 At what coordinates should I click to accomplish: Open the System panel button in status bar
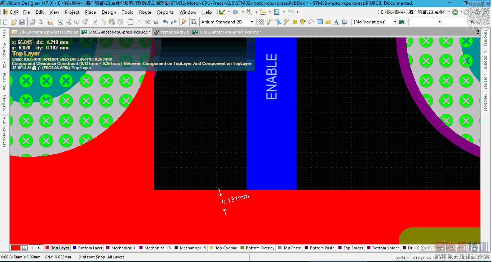point(402,257)
